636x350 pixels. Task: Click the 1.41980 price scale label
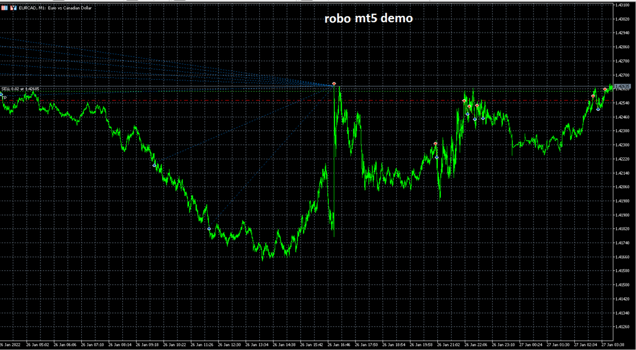tap(622, 201)
